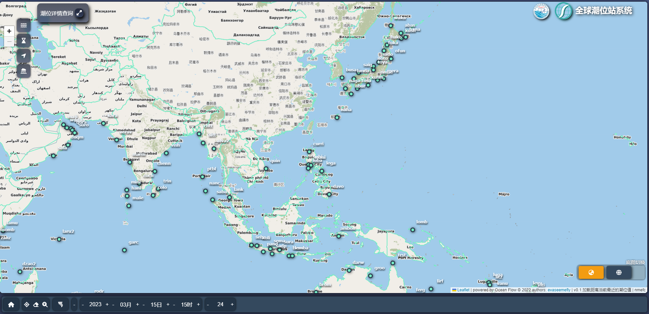Select the orange globe basemap option
The height and width of the screenshot is (314, 649).
click(x=591, y=272)
